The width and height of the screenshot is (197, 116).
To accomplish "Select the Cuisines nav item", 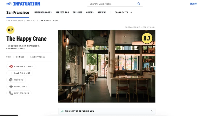I will tap(77, 12).
